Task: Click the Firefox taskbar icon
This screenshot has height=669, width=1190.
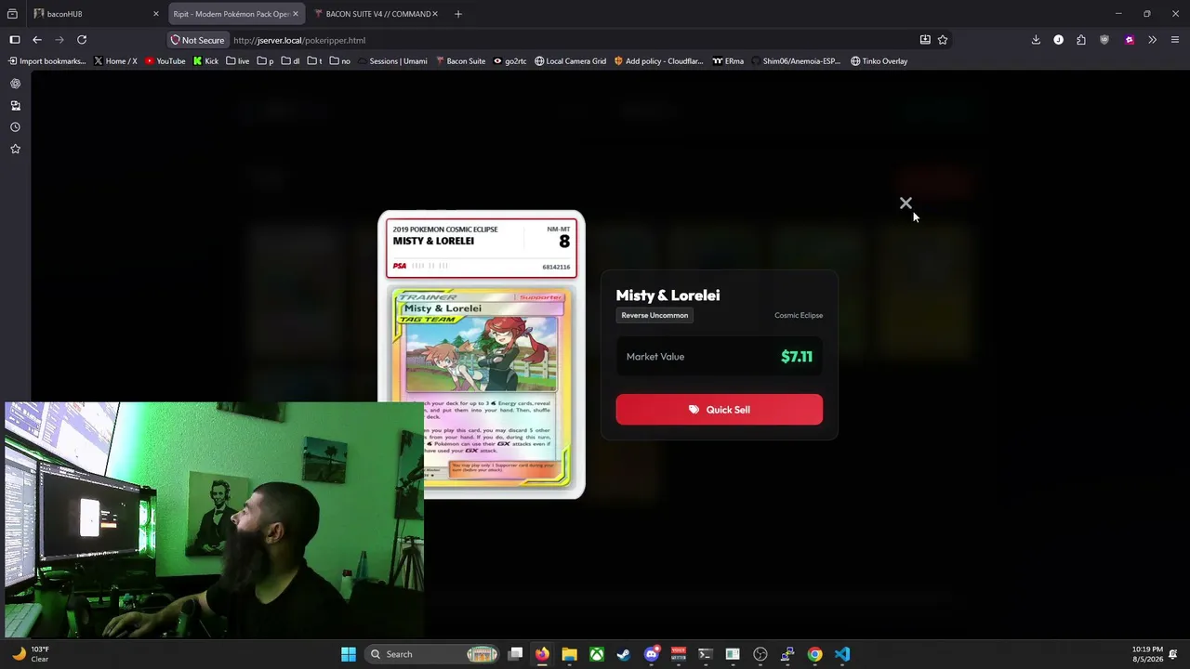Action: click(x=542, y=654)
